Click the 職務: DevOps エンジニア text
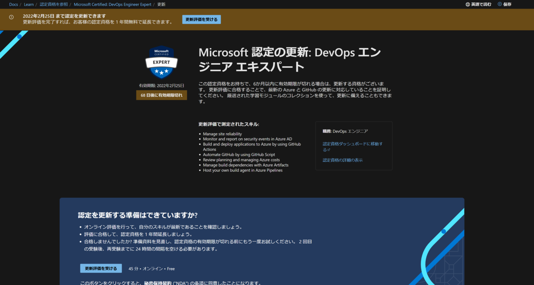534x285 pixels. pos(345,131)
